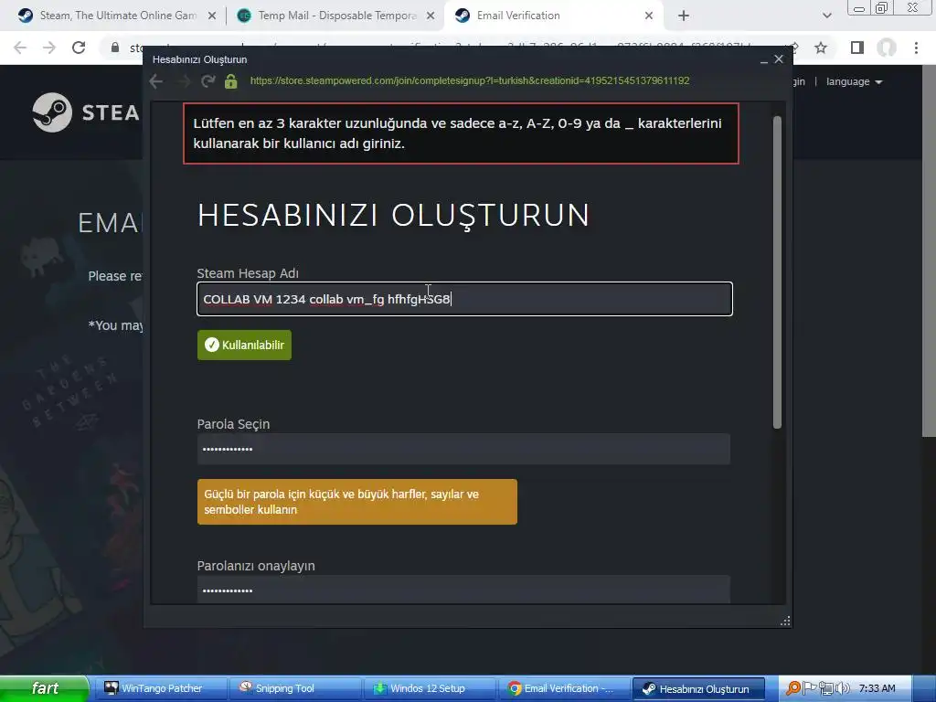Reload the Hesabınızı Oluşturun popup page
This screenshot has width=936, height=702.
click(207, 81)
